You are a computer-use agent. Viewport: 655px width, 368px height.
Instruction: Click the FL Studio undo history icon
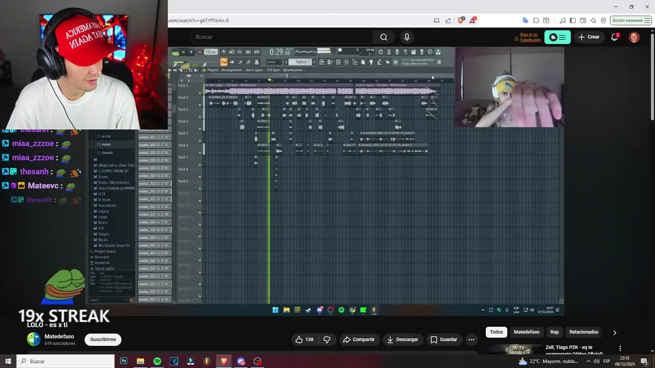[x=380, y=52]
